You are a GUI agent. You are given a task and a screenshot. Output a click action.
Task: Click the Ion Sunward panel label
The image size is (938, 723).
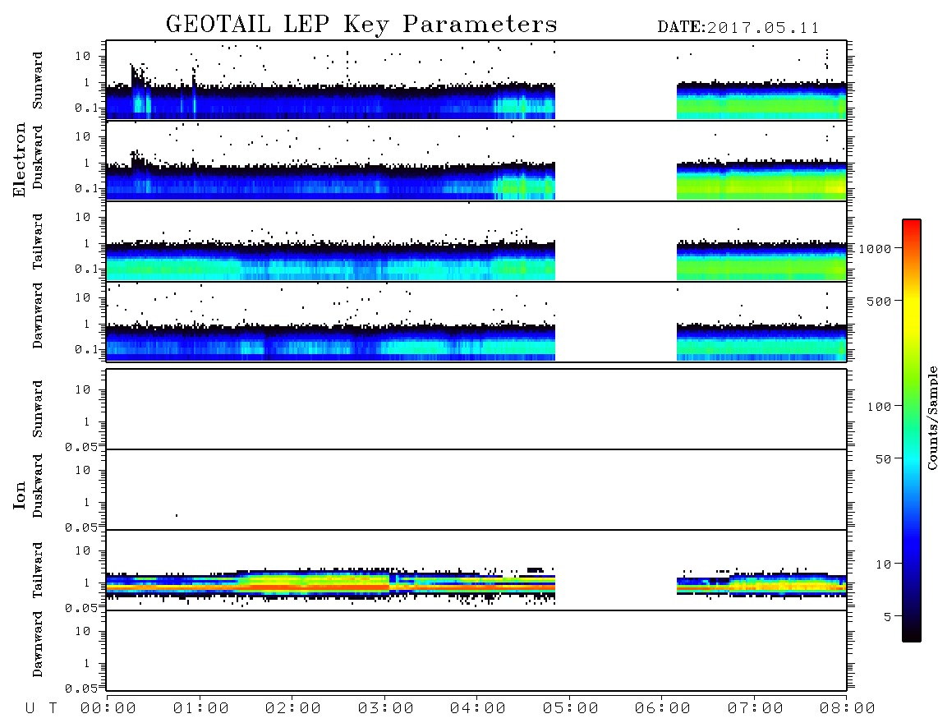38,409
